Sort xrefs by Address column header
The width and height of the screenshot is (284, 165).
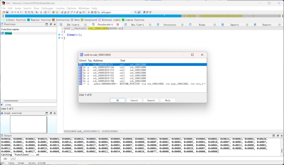tap(106, 60)
